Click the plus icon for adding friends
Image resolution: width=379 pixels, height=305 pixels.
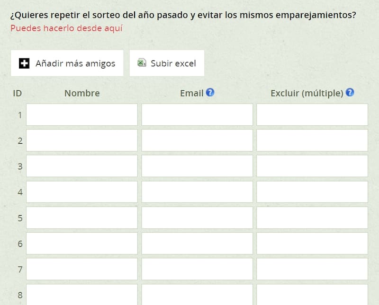[24, 63]
